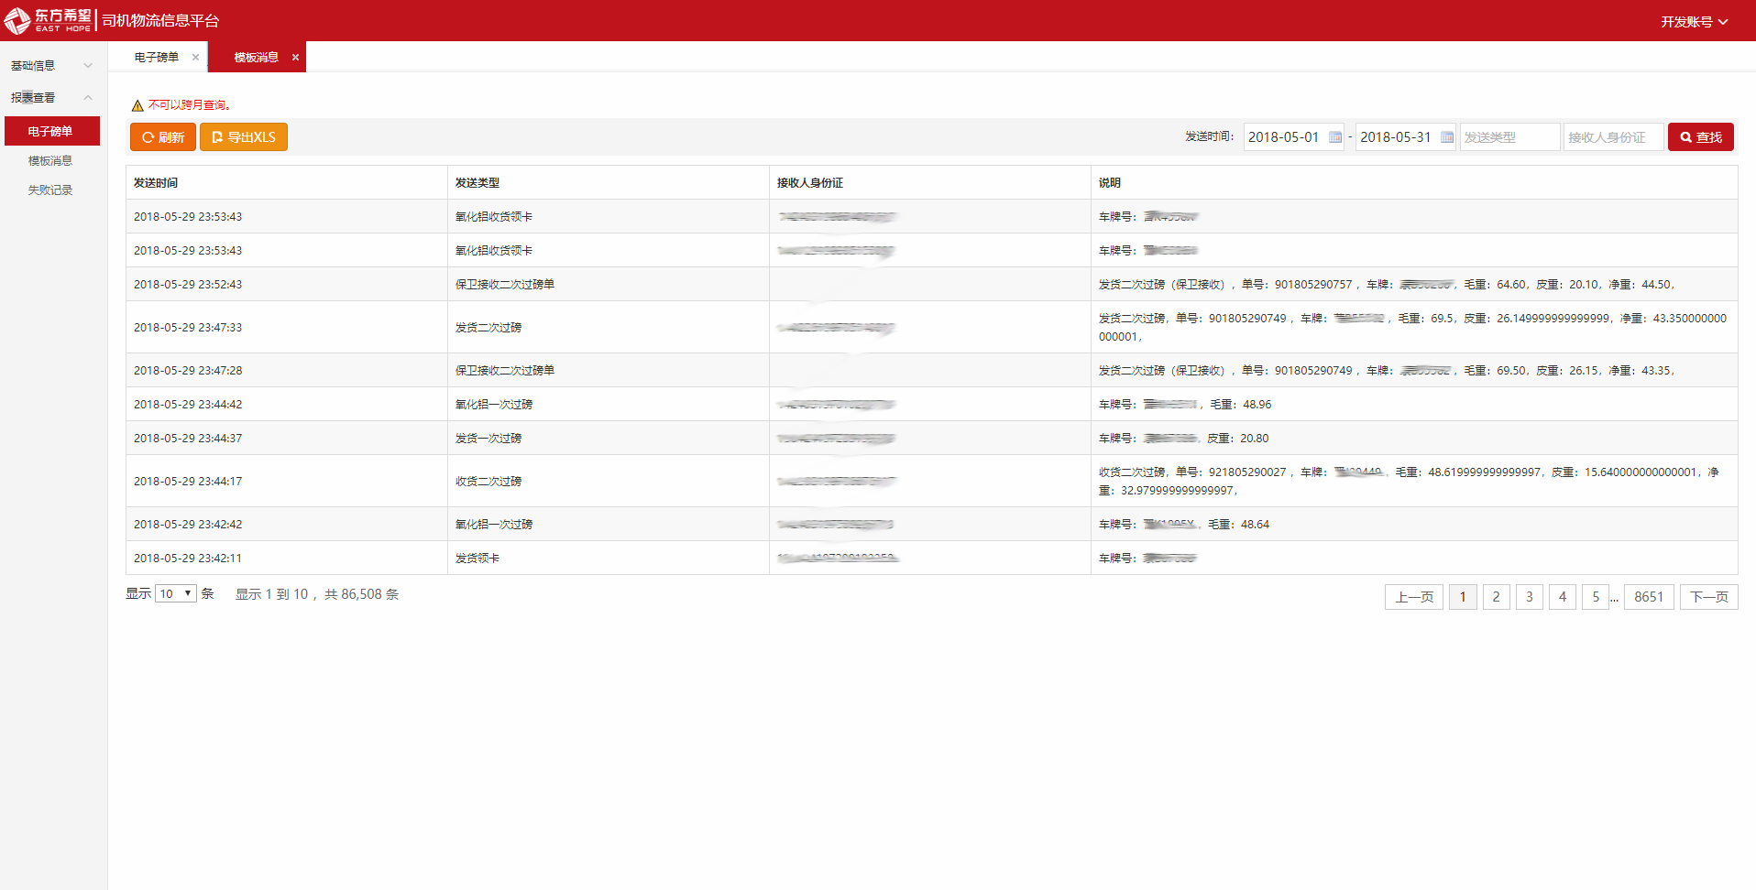Jump to last page 8651
Screen dimensions: 1756x890
[1648, 597]
